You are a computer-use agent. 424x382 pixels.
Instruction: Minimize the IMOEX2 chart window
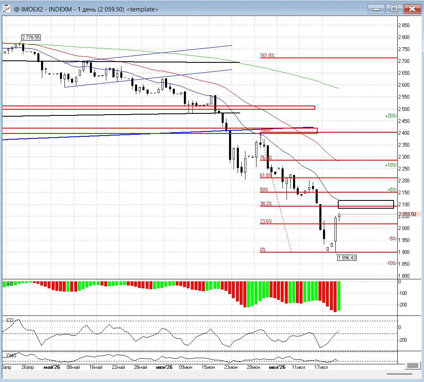tap(376, 9)
